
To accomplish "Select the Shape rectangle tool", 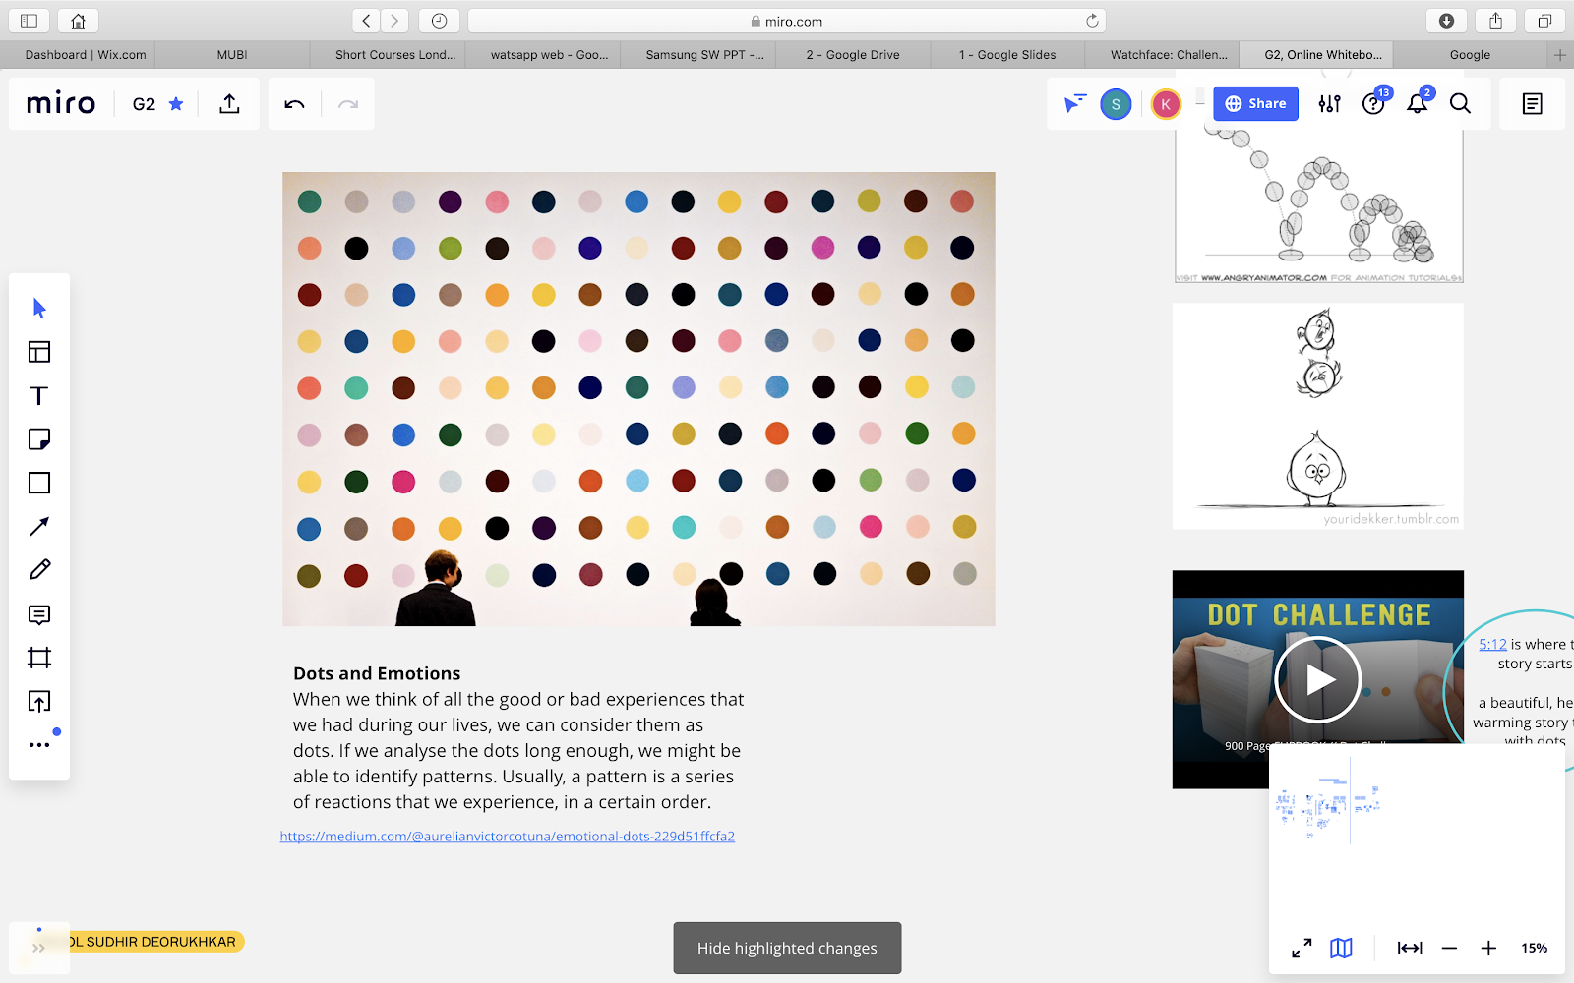I will coord(39,483).
